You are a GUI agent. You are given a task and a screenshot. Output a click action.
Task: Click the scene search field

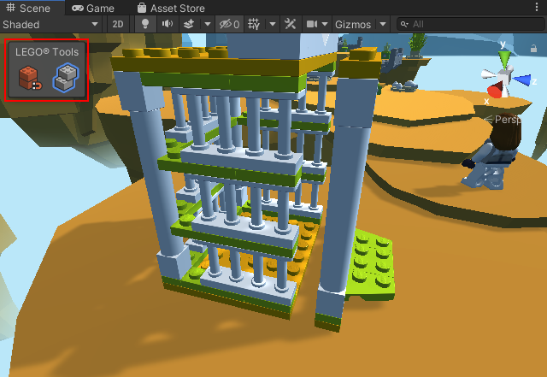(470, 25)
